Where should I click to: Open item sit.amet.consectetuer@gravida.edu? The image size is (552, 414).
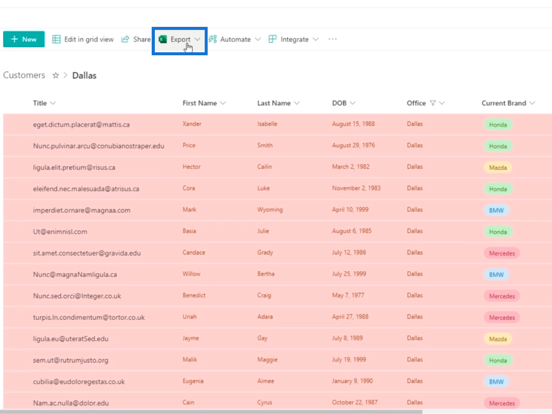pyautogui.click(x=87, y=253)
